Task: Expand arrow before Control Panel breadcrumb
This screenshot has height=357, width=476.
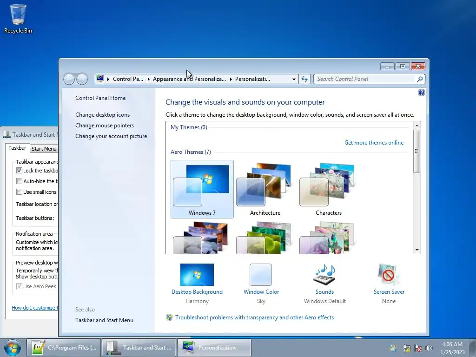Action: (x=108, y=79)
